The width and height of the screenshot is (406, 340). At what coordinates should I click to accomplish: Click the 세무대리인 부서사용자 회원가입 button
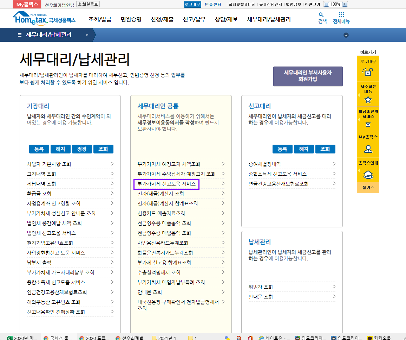pos(308,76)
